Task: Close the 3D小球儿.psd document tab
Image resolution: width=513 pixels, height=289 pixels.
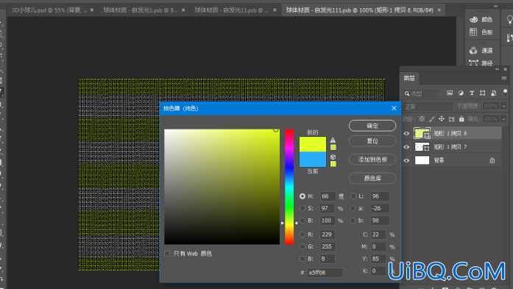Action: click(x=92, y=10)
